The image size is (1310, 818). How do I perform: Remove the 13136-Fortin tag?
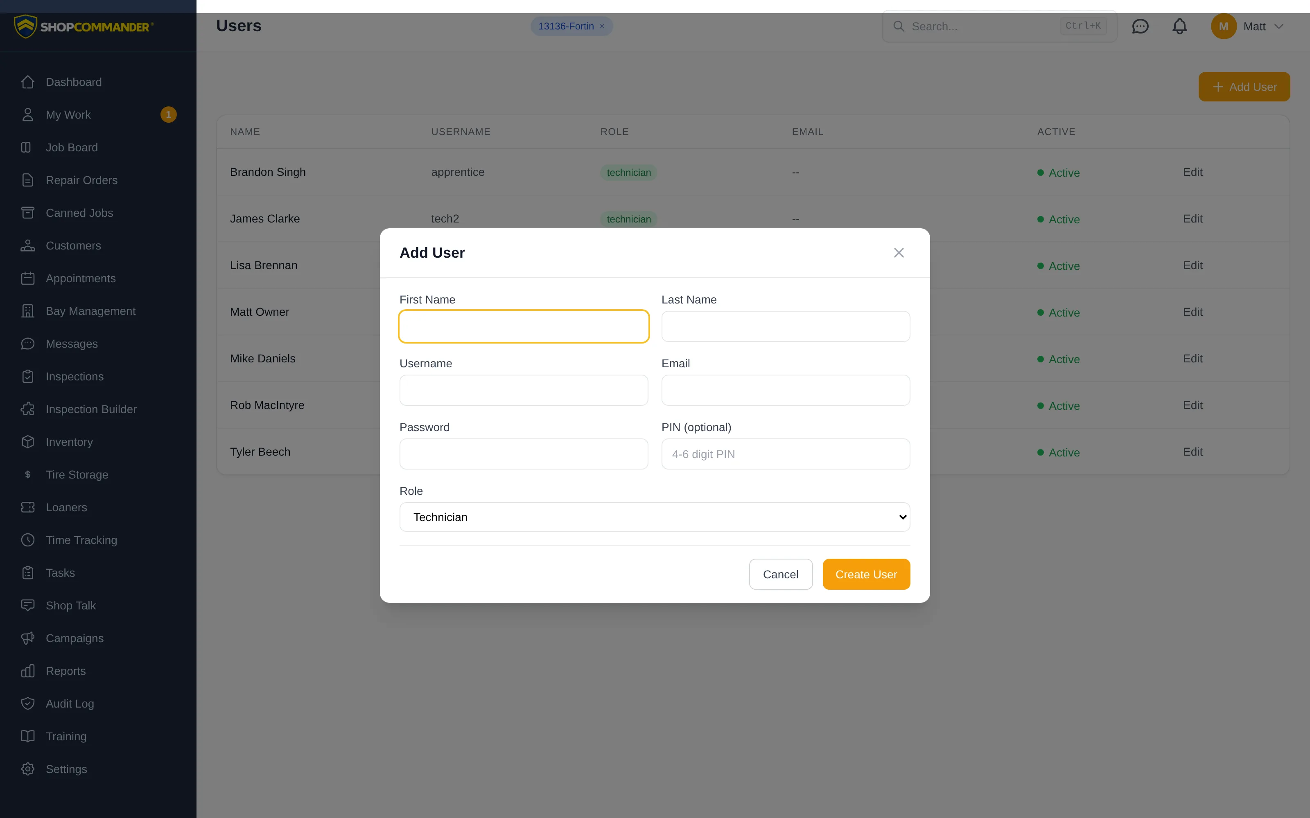tap(602, 27)
